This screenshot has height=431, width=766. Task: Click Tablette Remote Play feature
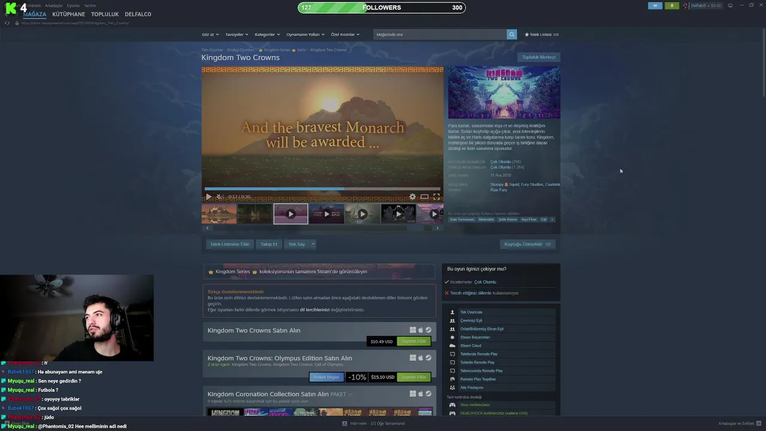click(501, 362)
